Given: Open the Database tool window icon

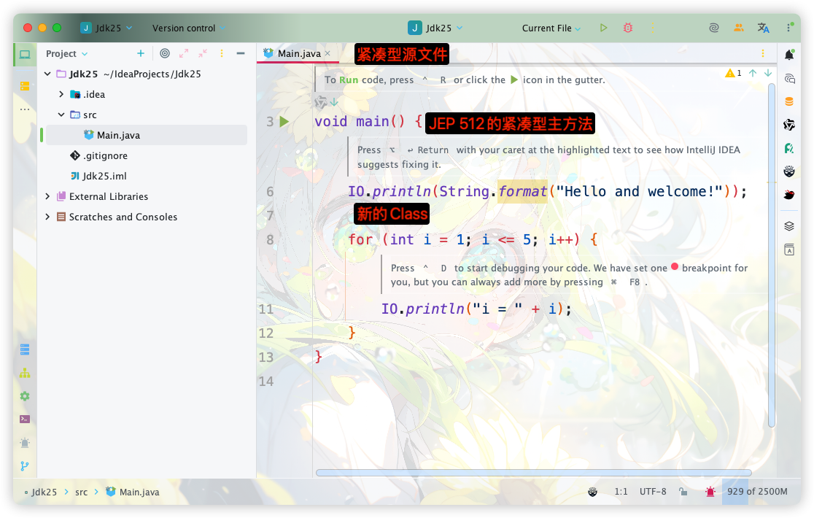Looking at the screenshot, I should pos(789,101).
